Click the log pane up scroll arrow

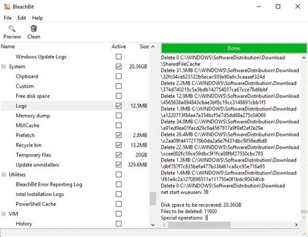(x=303, y=58)
